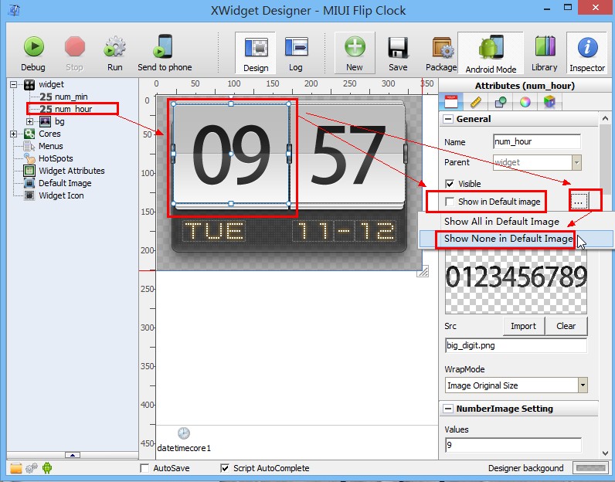Run the widget with Run icon
This screenshot has width=615, height=482.
coord(114,53)
